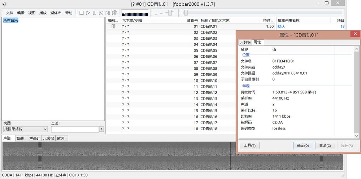
Task: Close the 属性 dialog with the red X
Action: pyautogui.click(x=355, y=34)
